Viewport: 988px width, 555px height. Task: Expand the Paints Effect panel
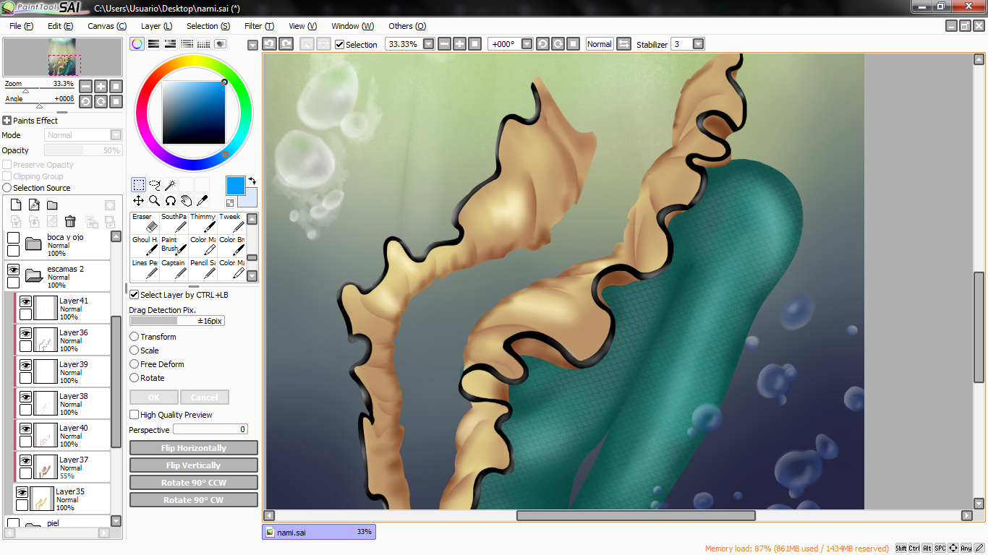tap(7, 121)
